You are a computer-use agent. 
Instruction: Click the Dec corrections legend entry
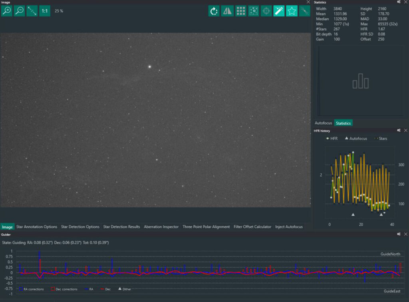click(64, 289)
